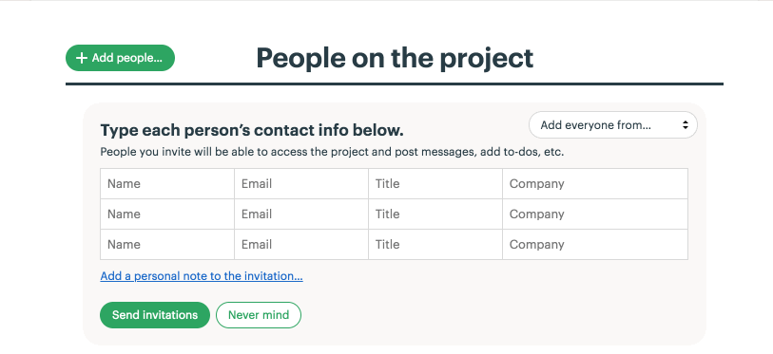
Task: Click the third row Email field
Action: pos(301,245)
